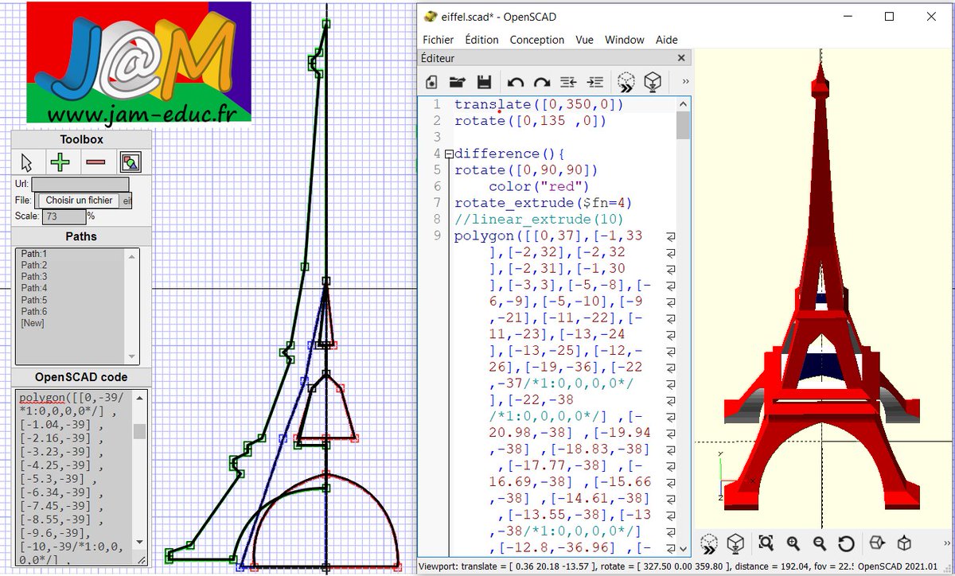Image resolution: width=955 pixels, height=576 pixels.
Task: Select Path:3 in the Paths list
Action: [34, 277]
